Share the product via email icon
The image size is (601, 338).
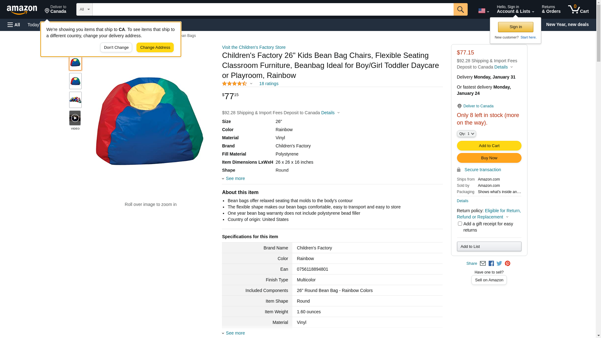coord(483,264)
